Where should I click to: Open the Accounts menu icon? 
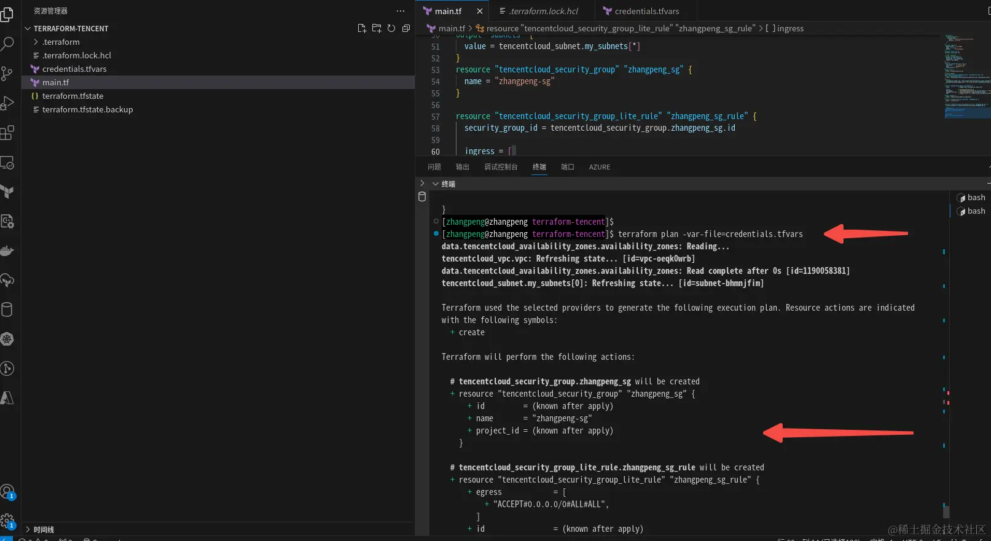(x=7, y=492)
